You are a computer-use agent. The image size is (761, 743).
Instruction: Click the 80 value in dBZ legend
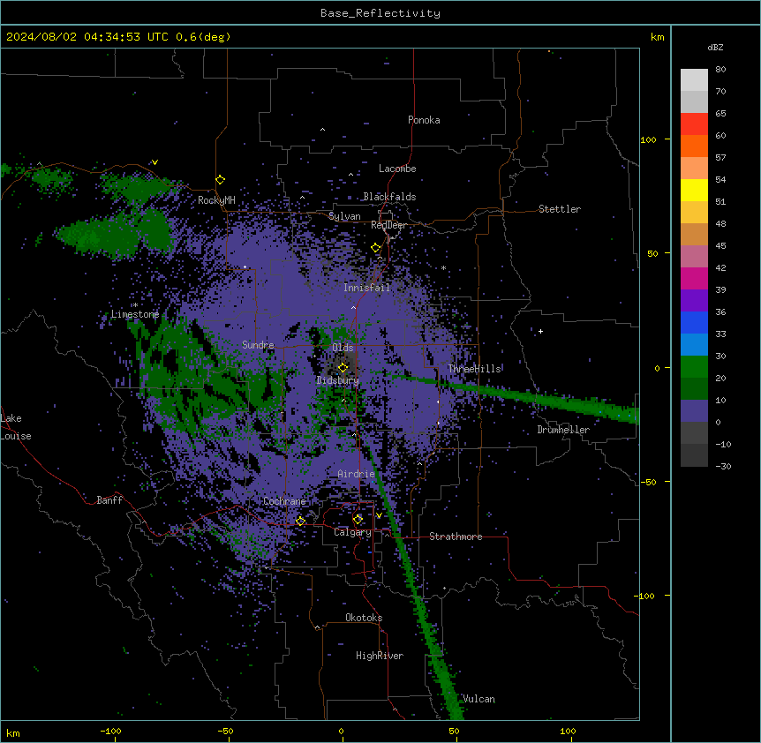click(x=720, y=70)
